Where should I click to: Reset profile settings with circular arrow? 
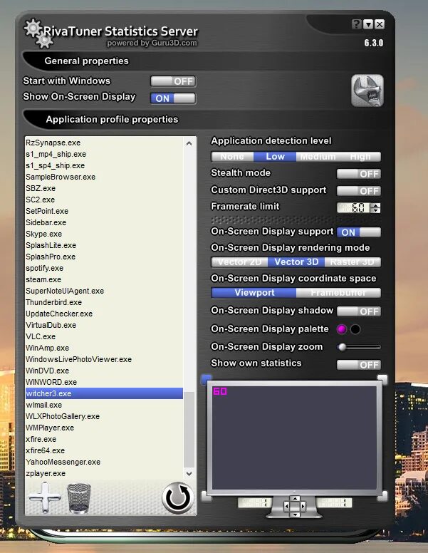[x=178, y=497]
